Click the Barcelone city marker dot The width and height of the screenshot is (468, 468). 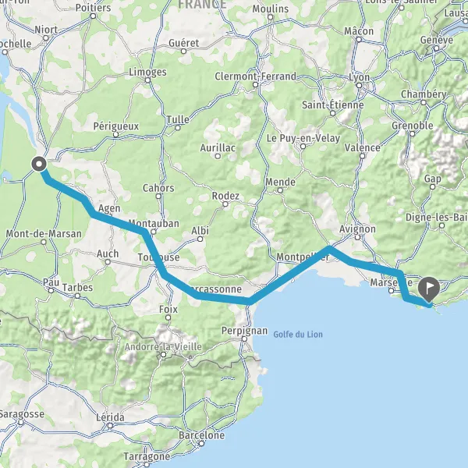click(x=201, y=444)
